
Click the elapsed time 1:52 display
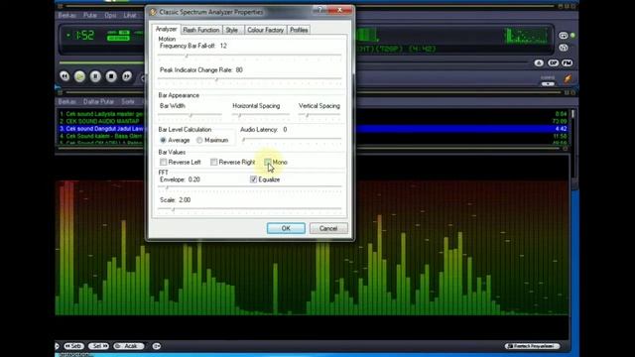point(84,36)
